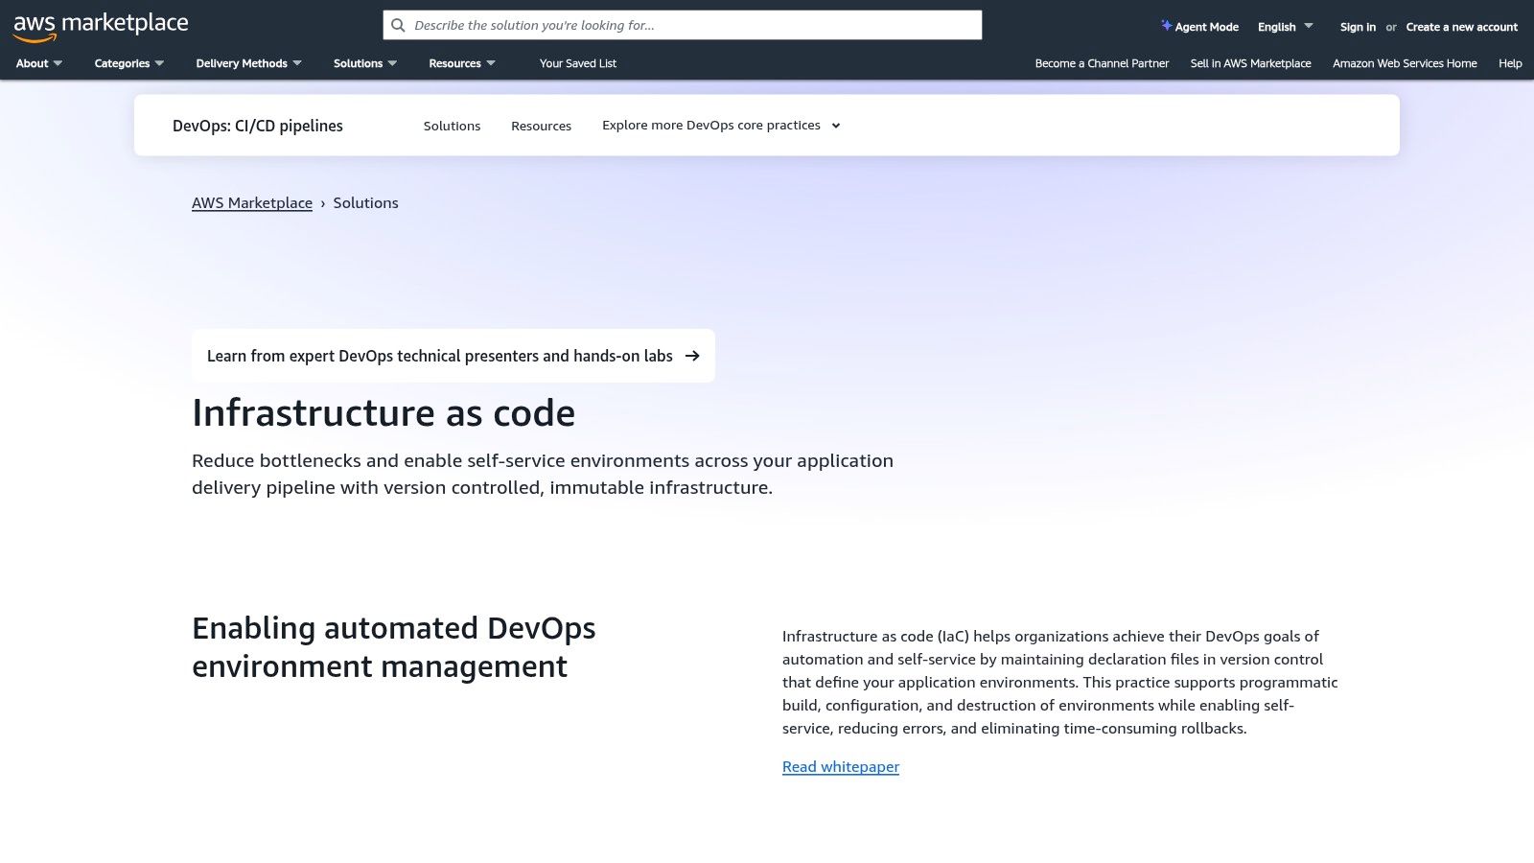The image size is (1534, 863).
Task: Expand the About menu
Action: coord(38,63)
